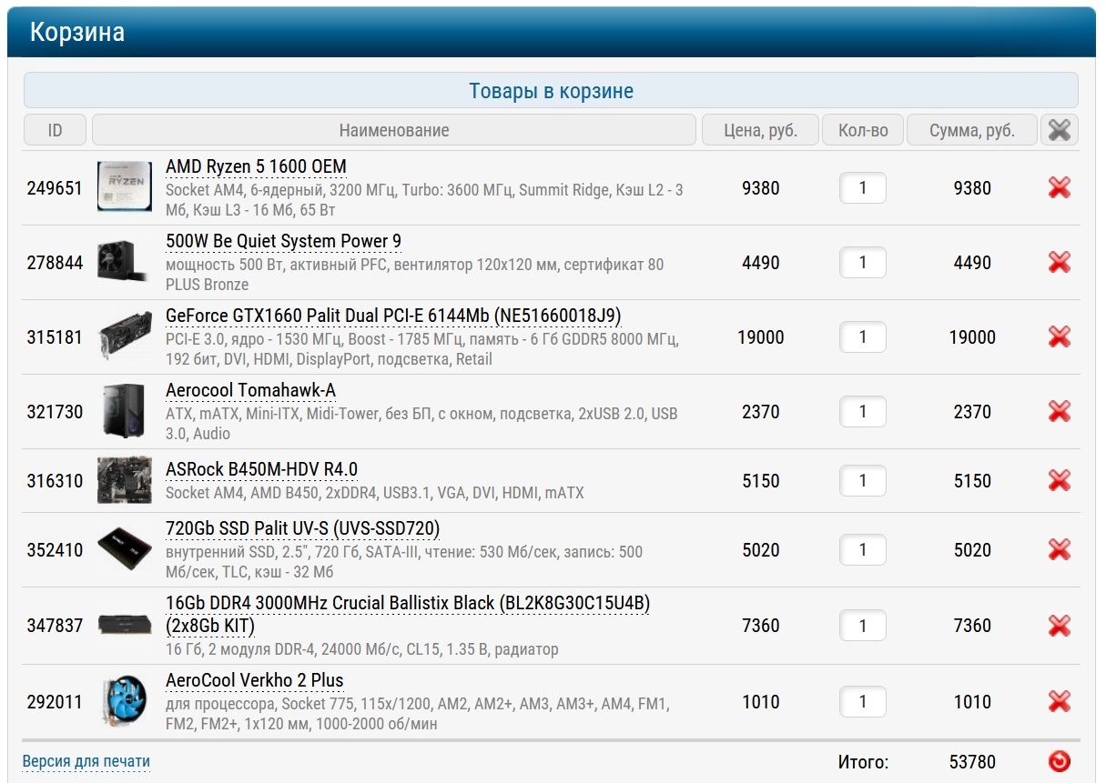Remove GeForce GTX1660 Palit Dual from cart
The height and width of the screenshot is (783, 1106).
(1059, 337)
